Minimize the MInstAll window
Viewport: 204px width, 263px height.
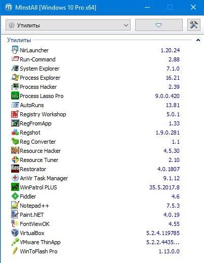tap(147, 7)
